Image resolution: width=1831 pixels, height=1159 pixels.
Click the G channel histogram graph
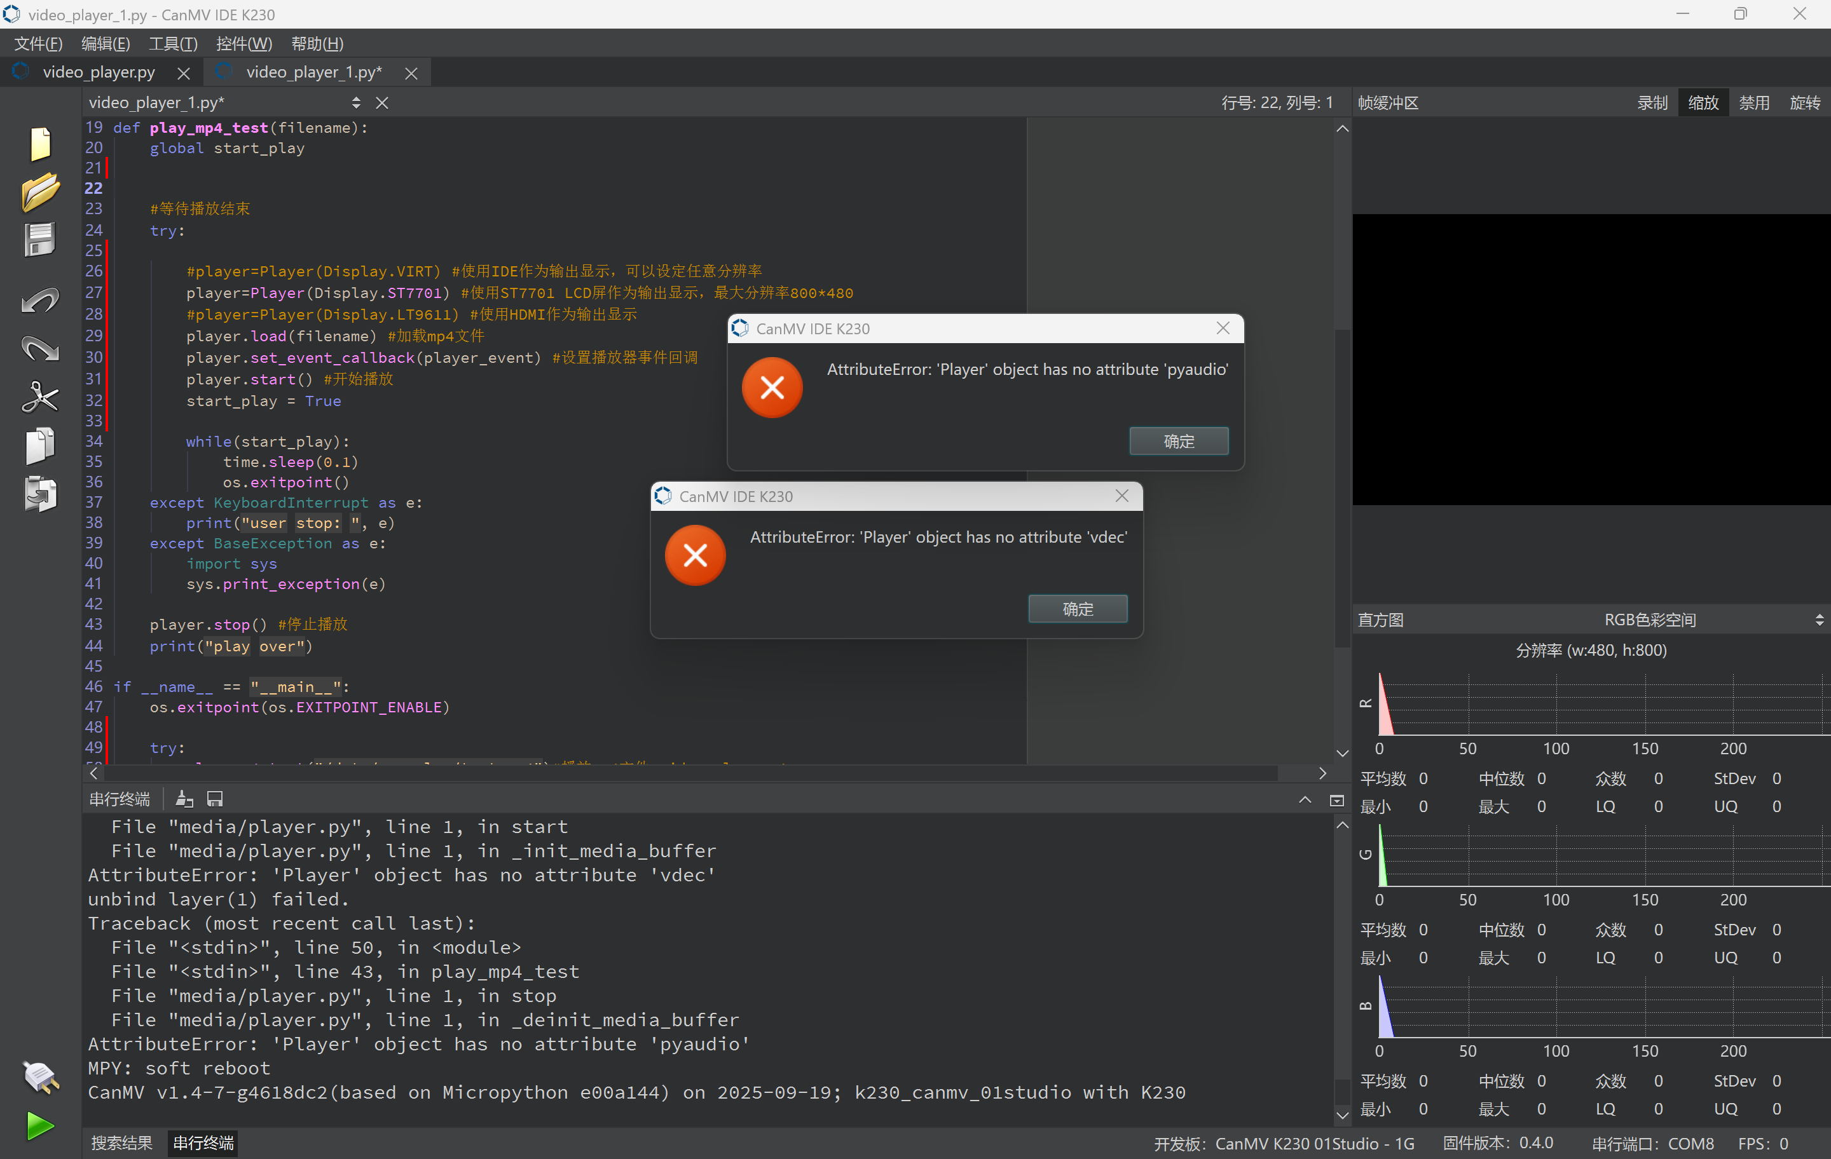coord(1605,855)
